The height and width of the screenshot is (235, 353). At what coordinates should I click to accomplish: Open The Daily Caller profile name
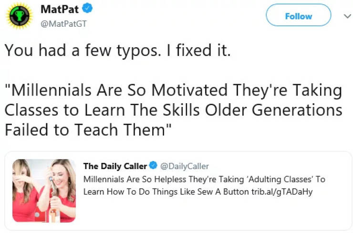(115, 166)
